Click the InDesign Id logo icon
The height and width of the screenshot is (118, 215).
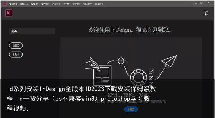[9, 13]
